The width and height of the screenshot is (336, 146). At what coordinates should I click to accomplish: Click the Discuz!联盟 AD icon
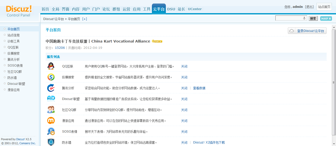click(51, 99)
